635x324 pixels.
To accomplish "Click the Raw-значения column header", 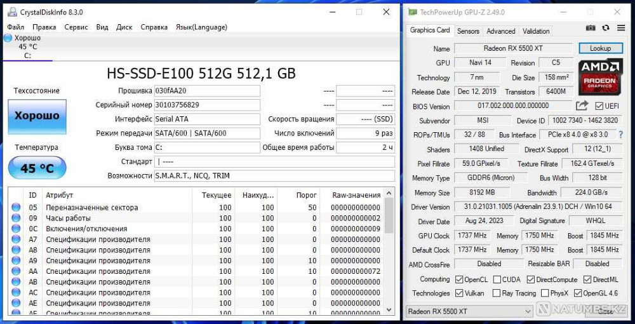I will coord(352,195).
